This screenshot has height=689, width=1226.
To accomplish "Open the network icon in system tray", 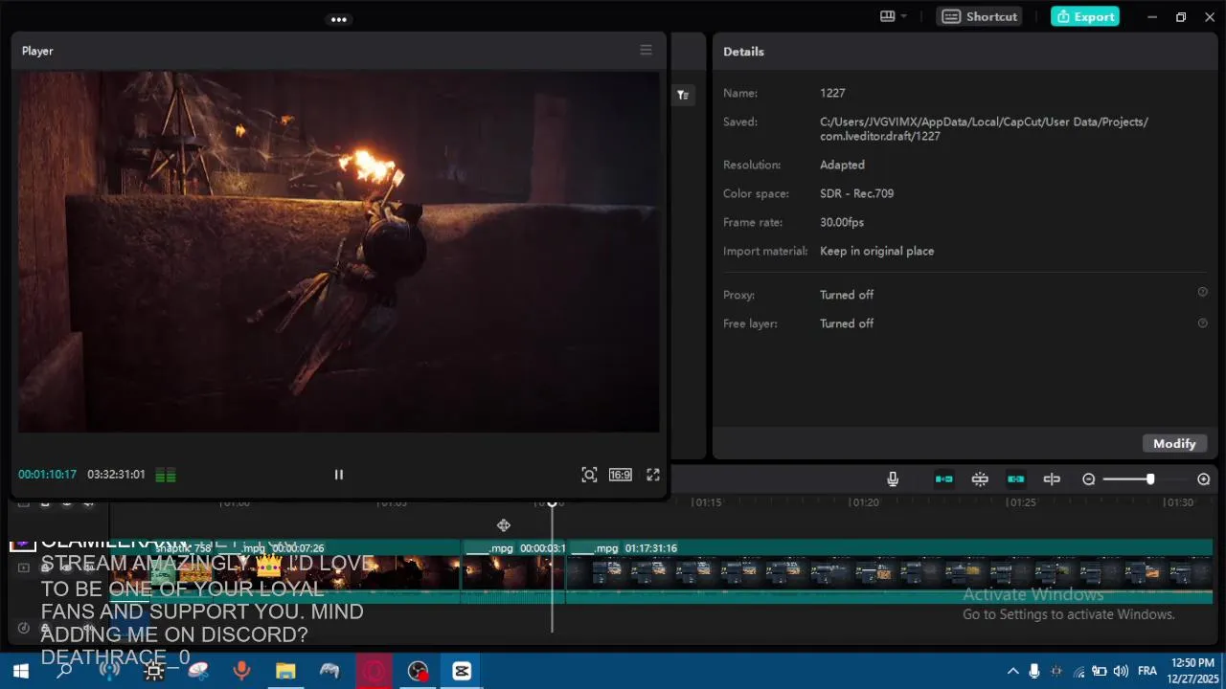I will click(1078, 671).
